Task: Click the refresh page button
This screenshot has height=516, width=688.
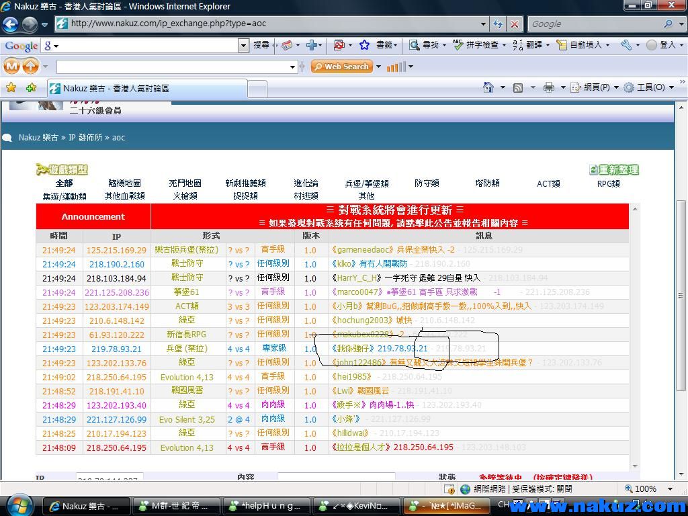Action: [498, 24]
